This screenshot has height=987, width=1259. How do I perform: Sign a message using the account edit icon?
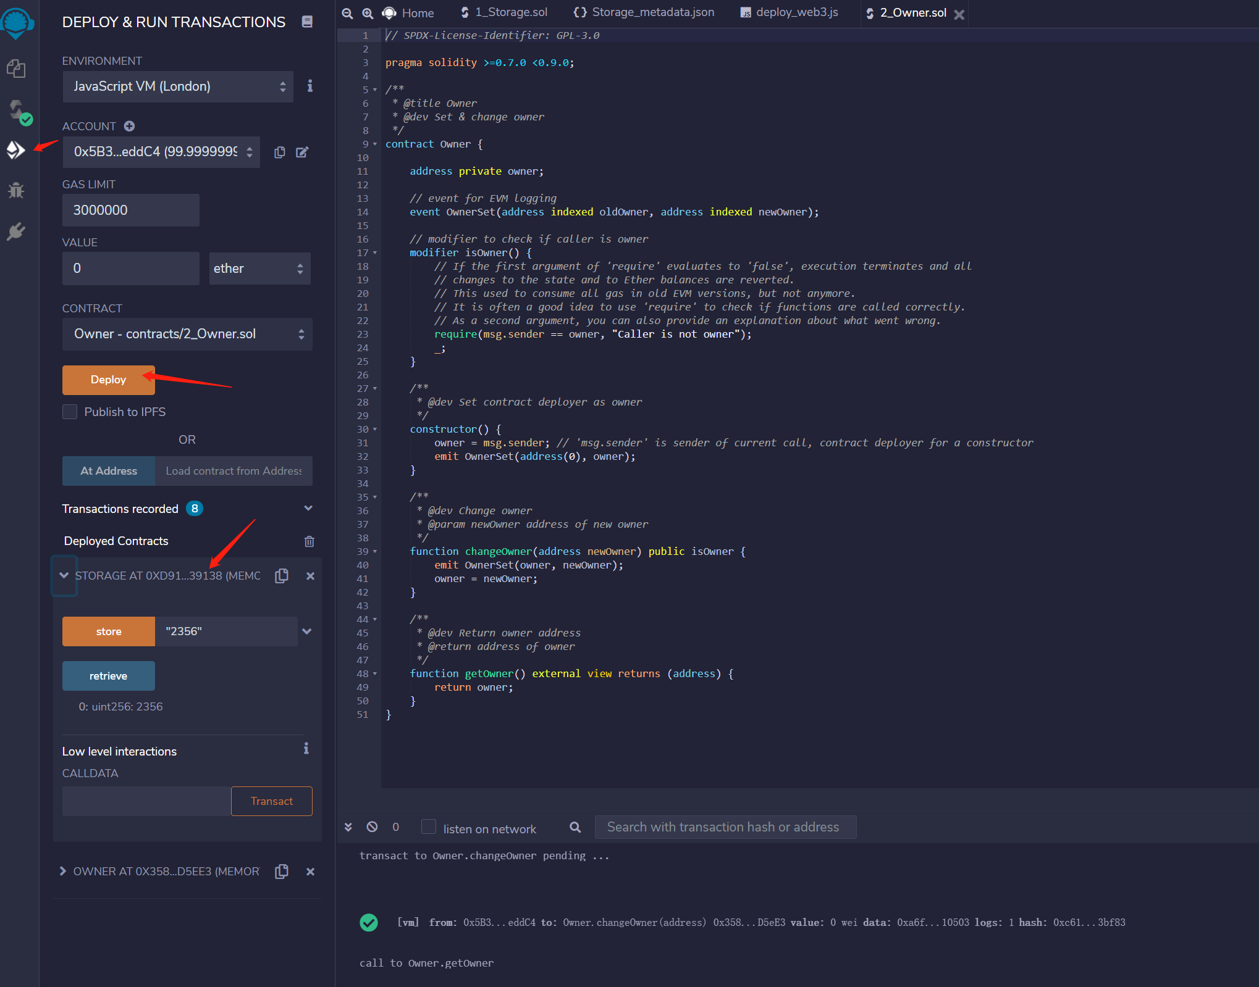pos(302,152)
